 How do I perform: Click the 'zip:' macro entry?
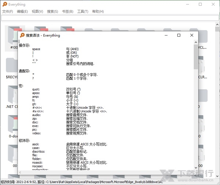pyautogui.click(x=35, y=119)
